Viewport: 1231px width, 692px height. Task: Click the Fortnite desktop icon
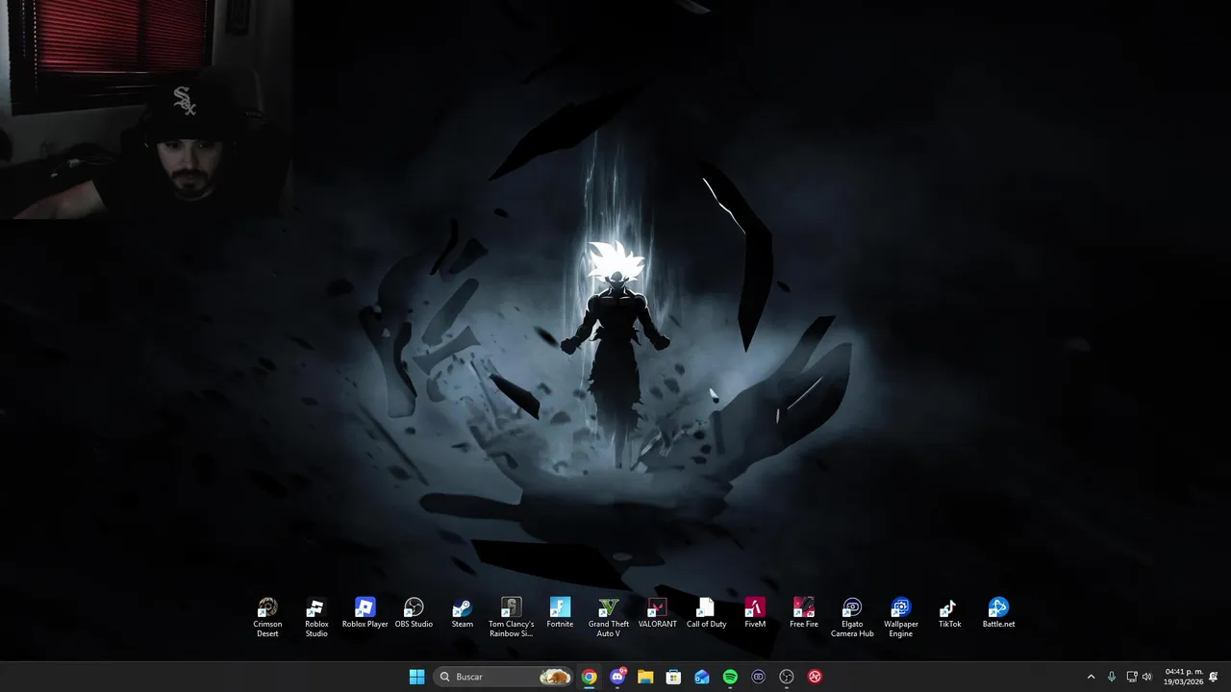click(560, 612)
